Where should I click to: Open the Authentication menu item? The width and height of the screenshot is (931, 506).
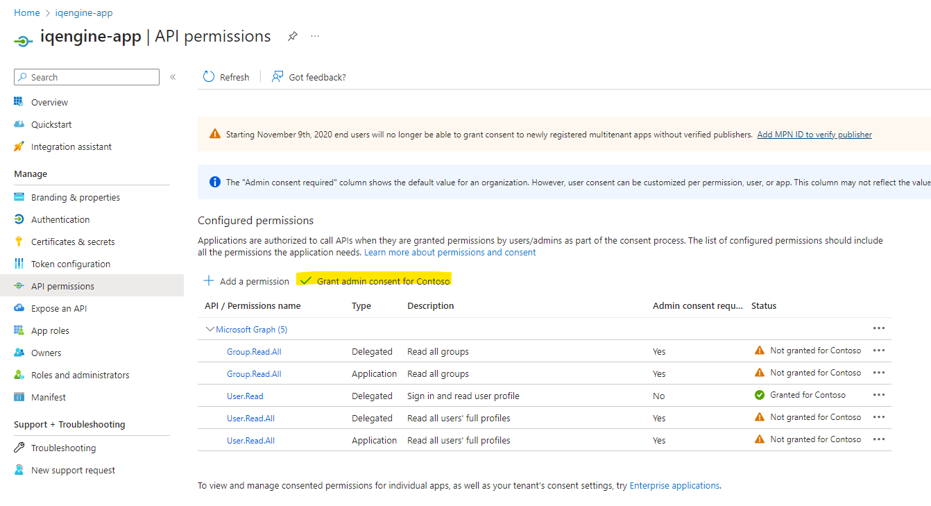[x=60, y=219]
